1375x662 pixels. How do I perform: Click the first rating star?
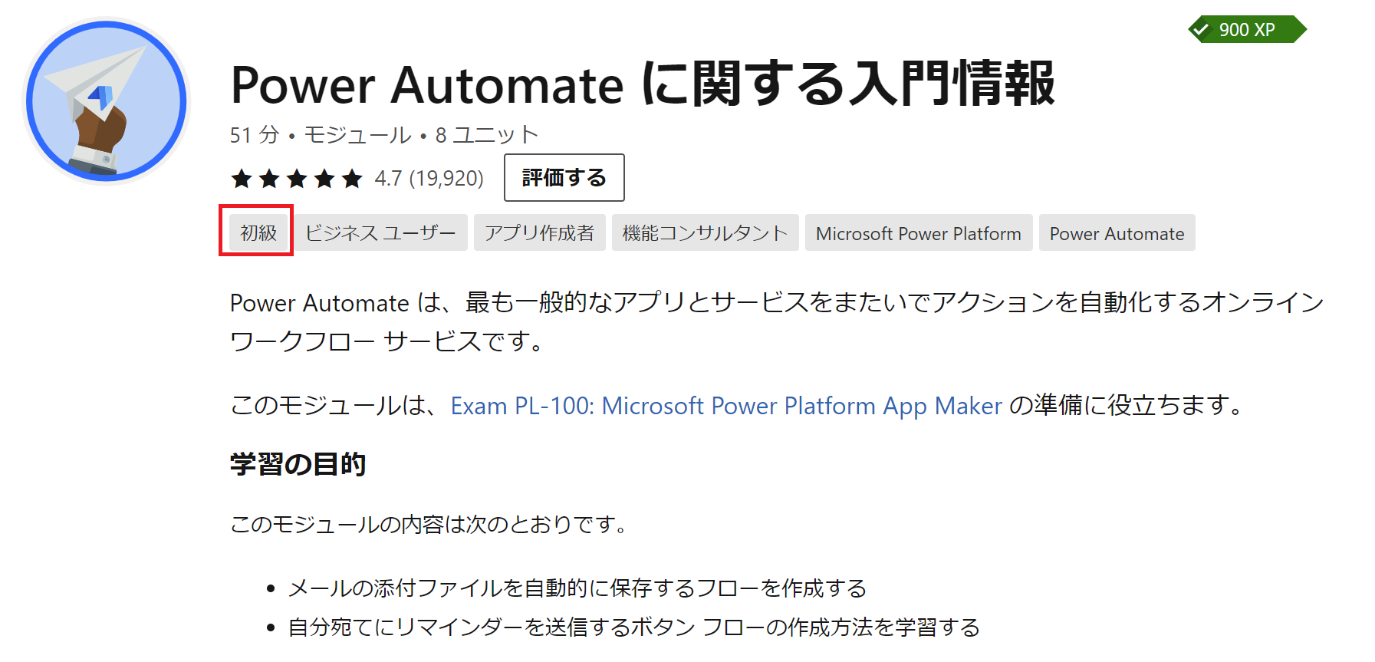[242, 179]
